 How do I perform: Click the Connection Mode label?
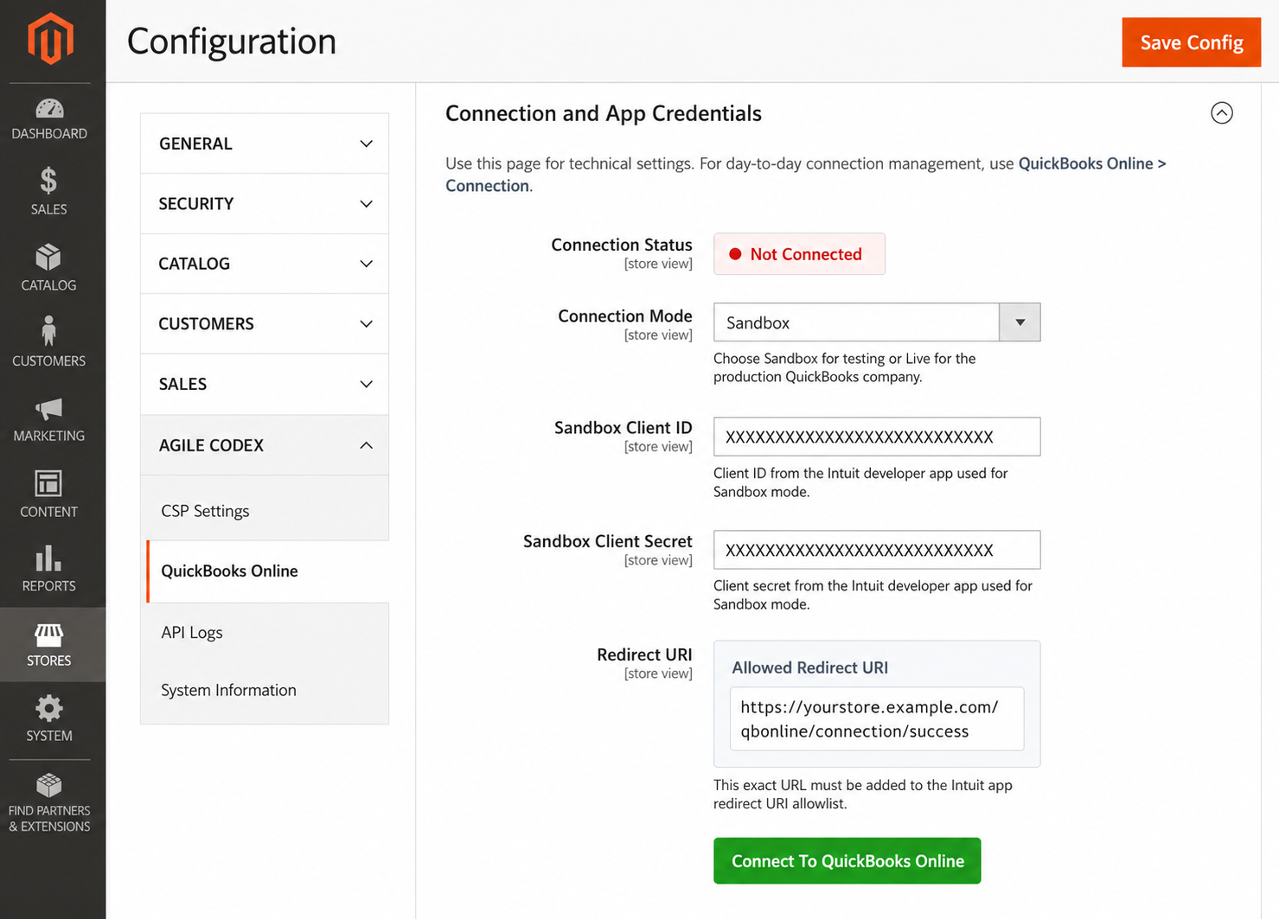click(624, 316)
